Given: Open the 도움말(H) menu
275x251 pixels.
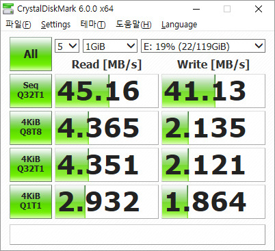Looking at the screenshot, I should 133,25.
